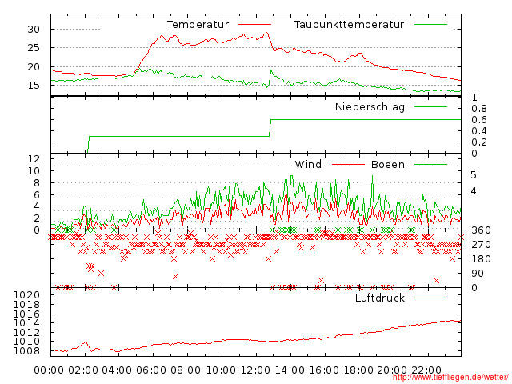Click the 15 temperature axis value
This screenshot has height=384, width=512.
point(34,86)
